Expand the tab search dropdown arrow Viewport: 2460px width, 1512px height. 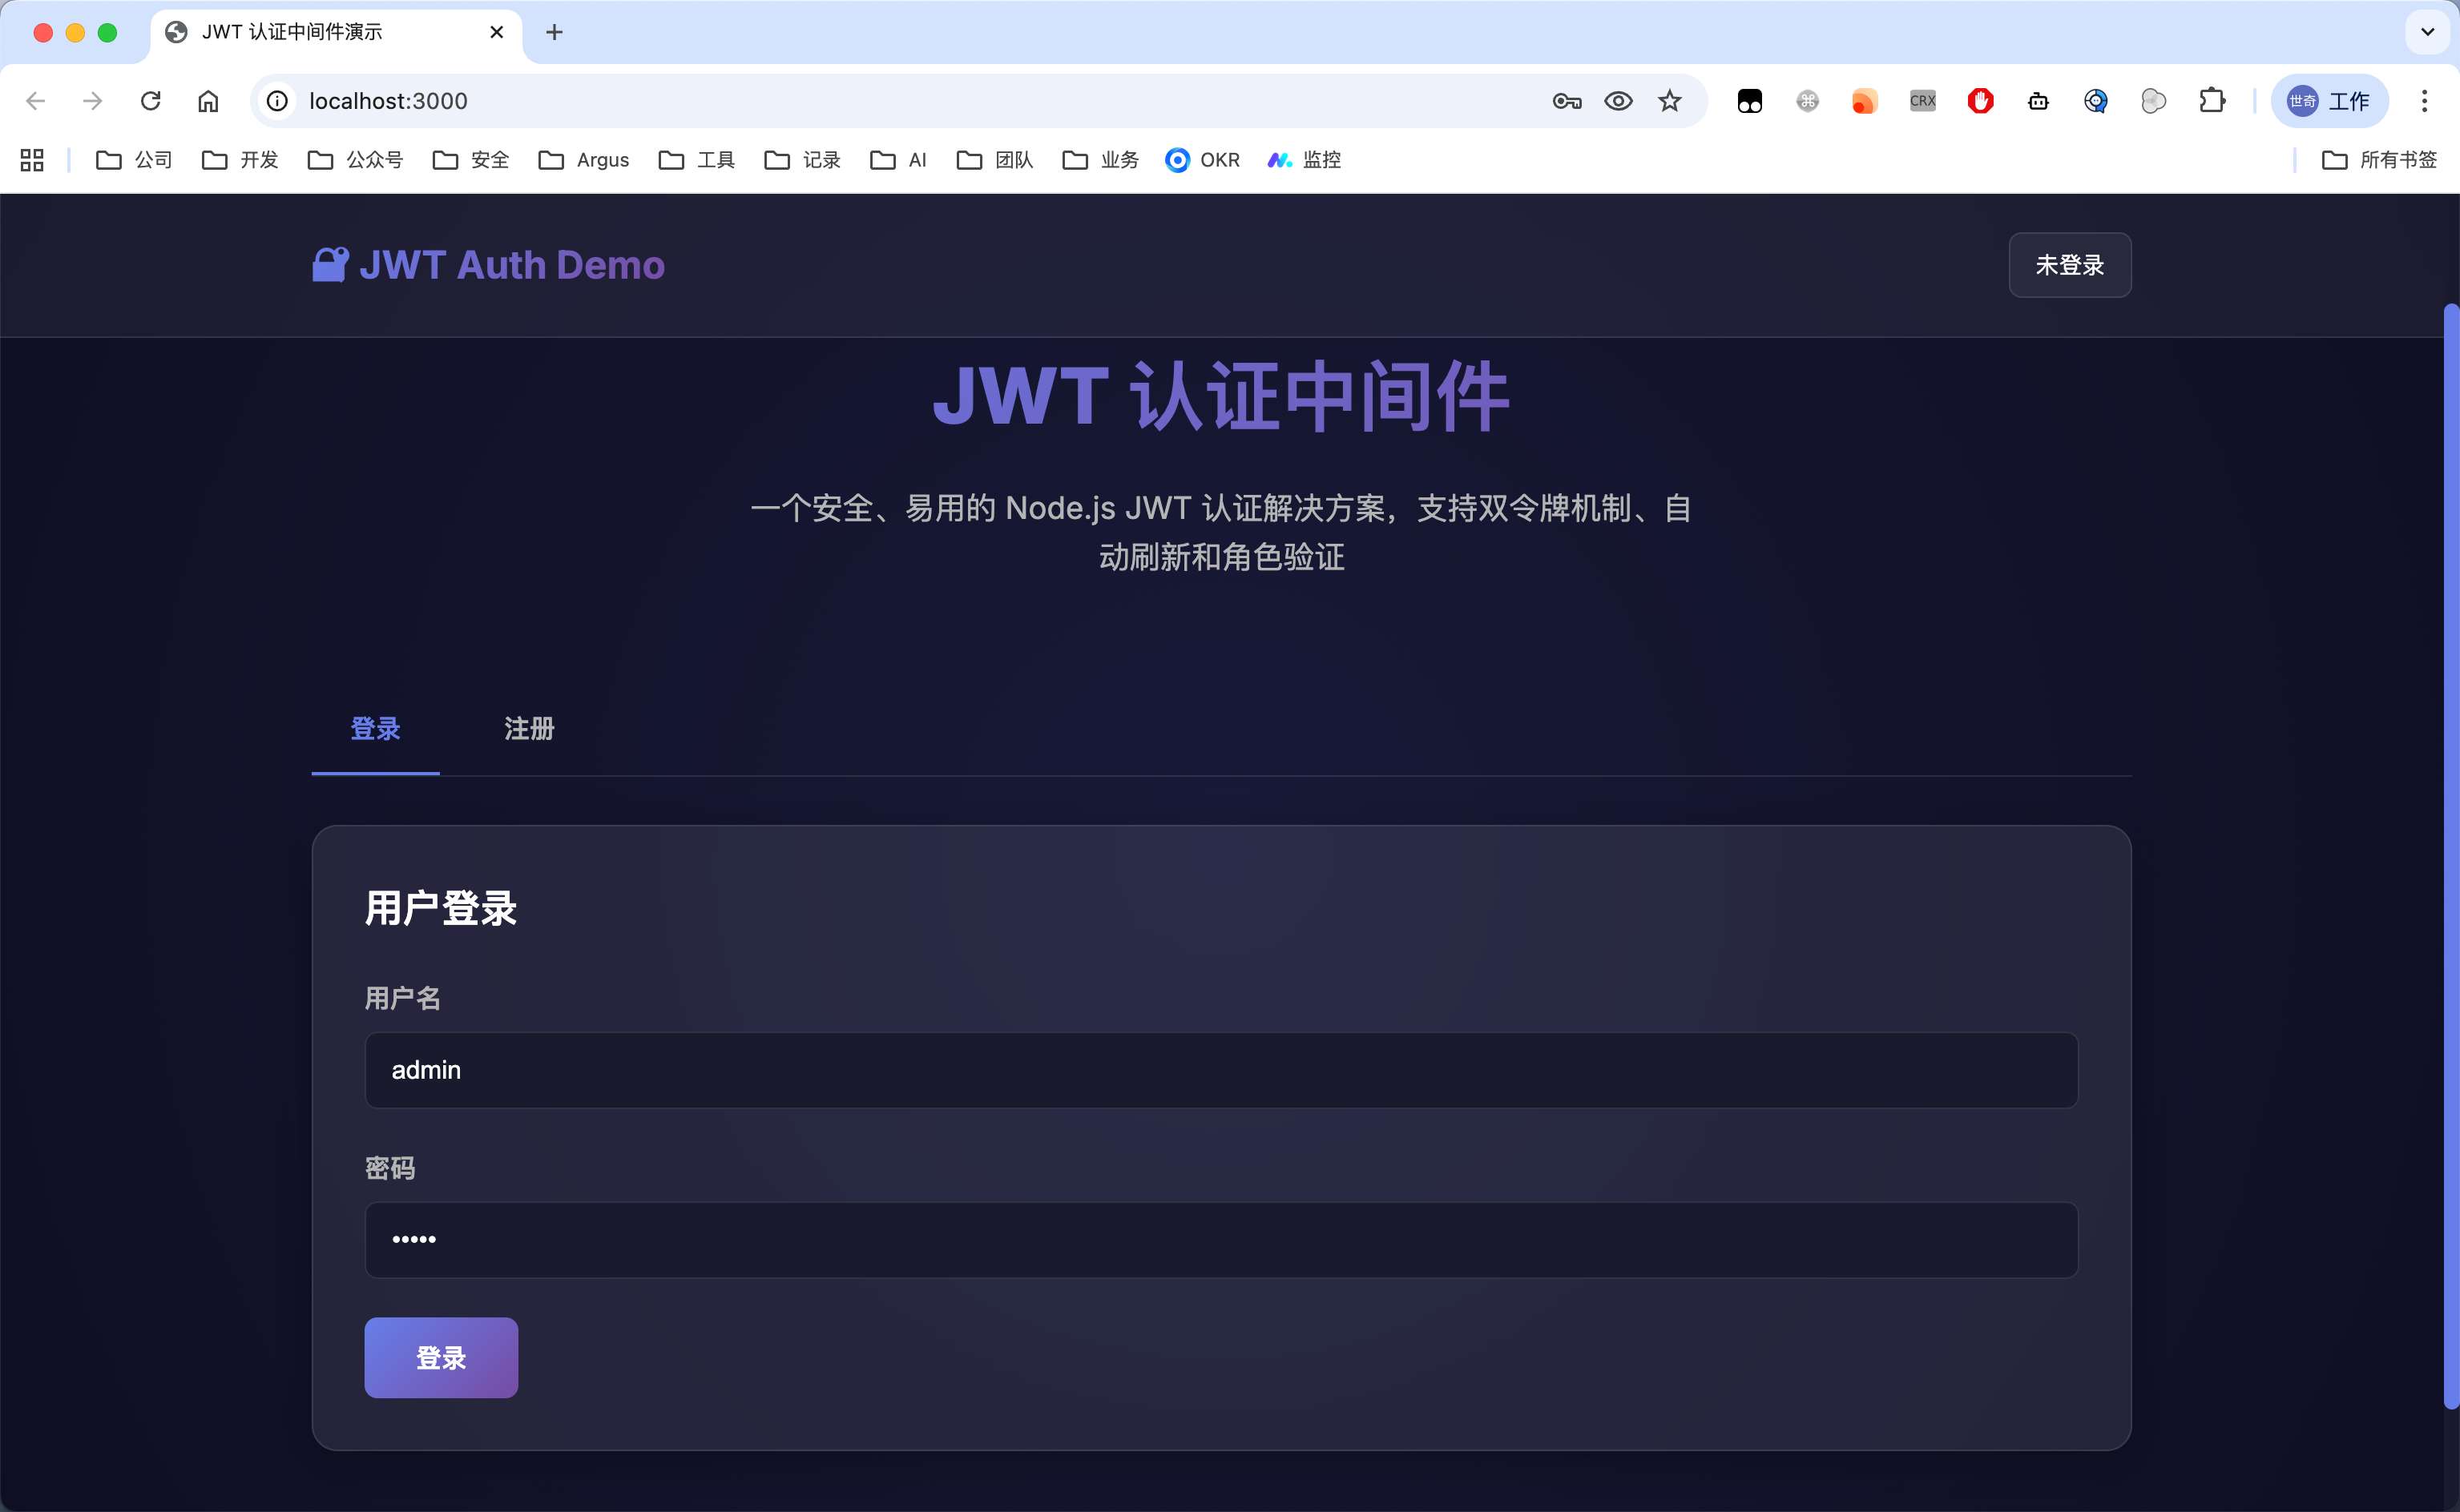2427,32
